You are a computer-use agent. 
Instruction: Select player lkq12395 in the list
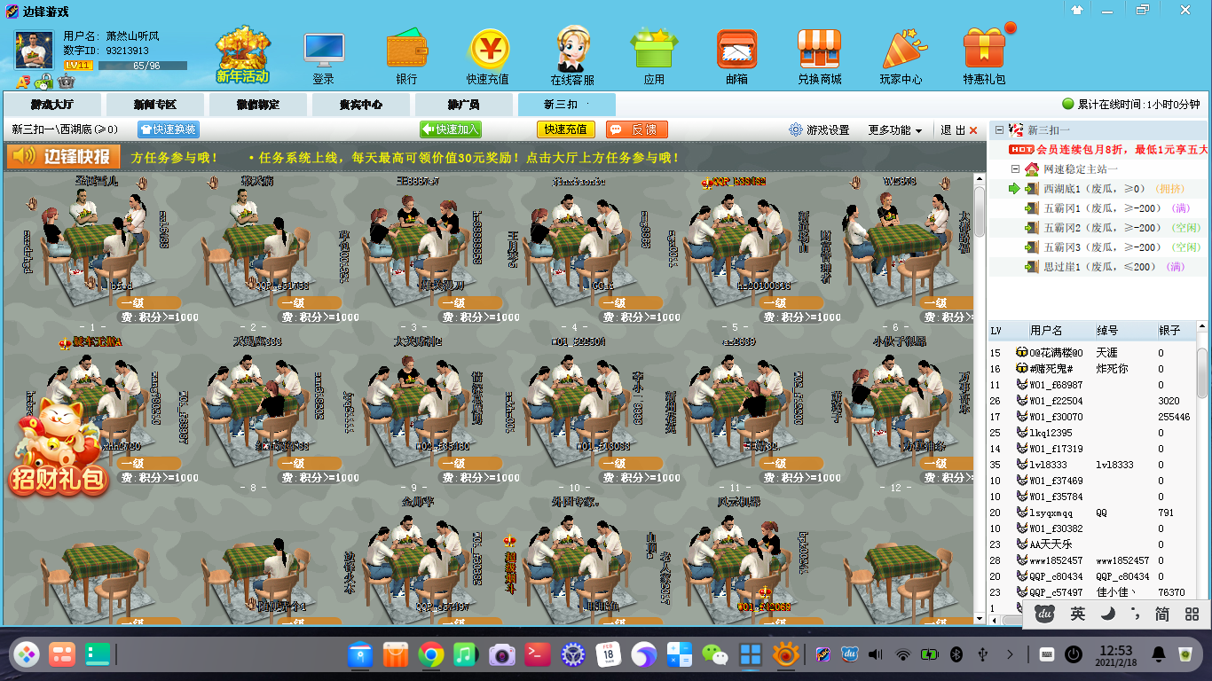(x=1092, y=433)
